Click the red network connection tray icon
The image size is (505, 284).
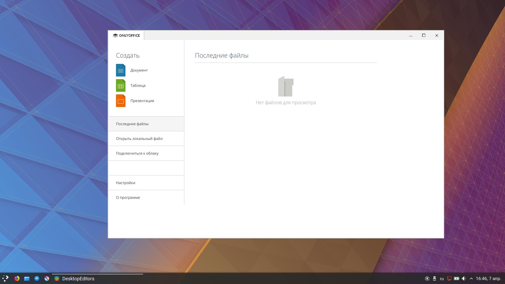[x=449, y=278]
